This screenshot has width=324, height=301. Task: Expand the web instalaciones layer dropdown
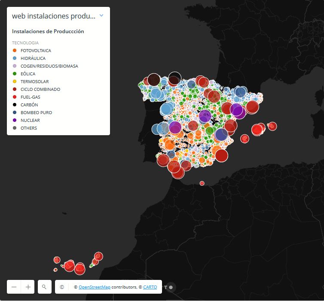click(x=101, y=16)
